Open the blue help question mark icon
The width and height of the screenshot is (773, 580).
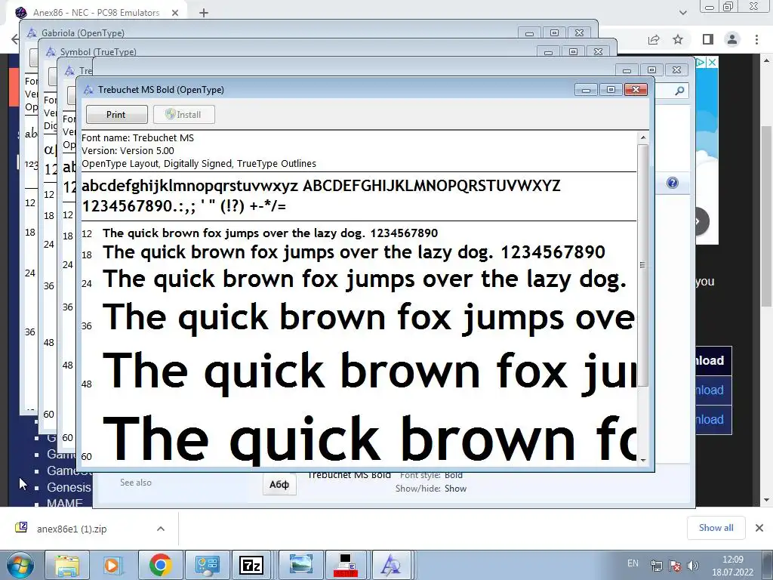(673, 183)
